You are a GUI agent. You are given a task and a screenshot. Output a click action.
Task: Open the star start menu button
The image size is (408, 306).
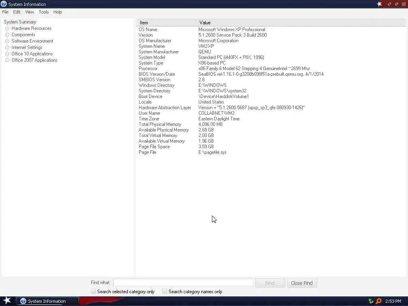tap(7, 301)
